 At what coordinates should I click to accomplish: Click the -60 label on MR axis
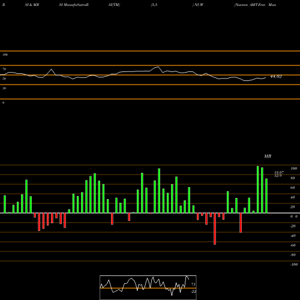[293, 245]
